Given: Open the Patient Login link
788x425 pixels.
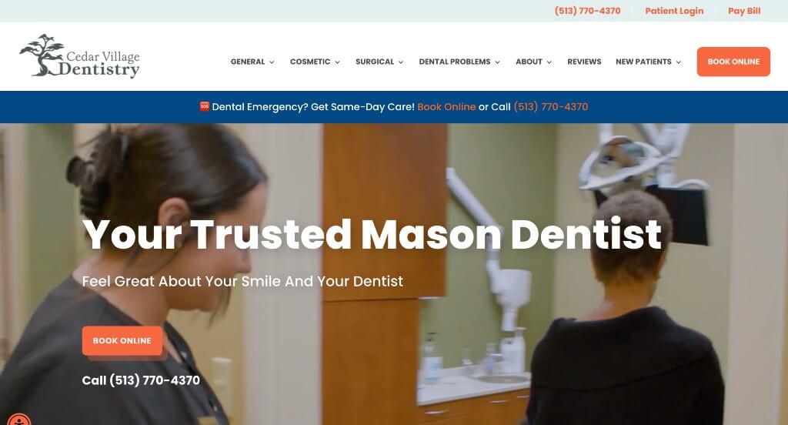Looking at the screenshot, I should (x=674, y=11).
